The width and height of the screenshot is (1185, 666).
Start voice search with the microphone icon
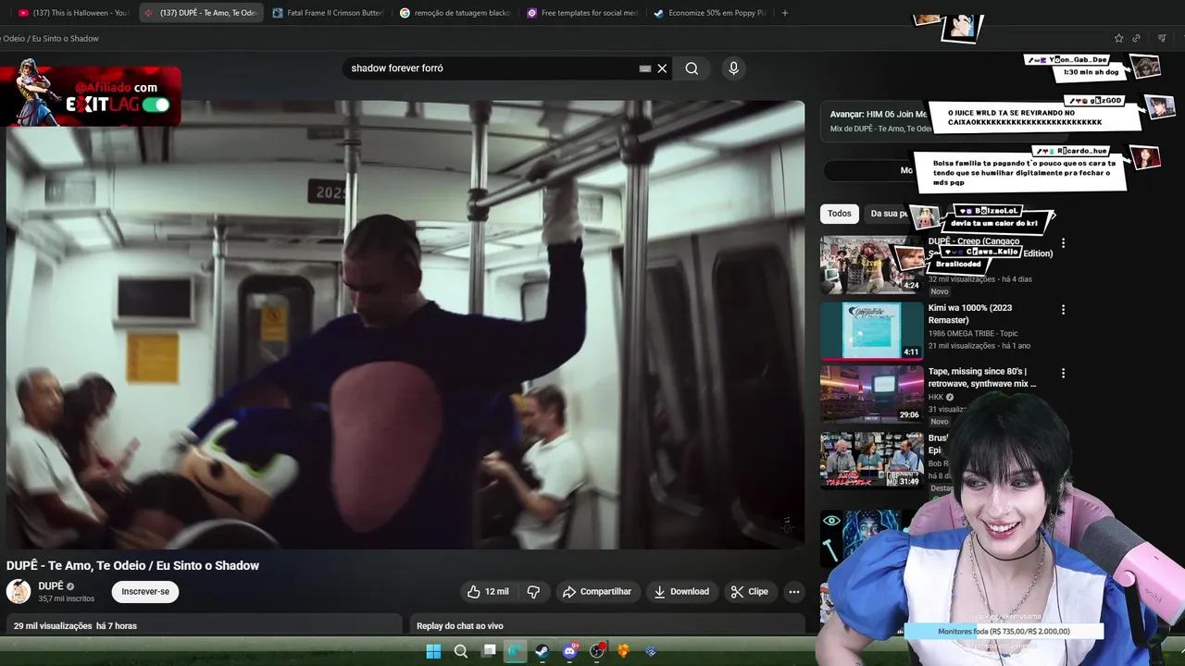click(x=733, y=68)
